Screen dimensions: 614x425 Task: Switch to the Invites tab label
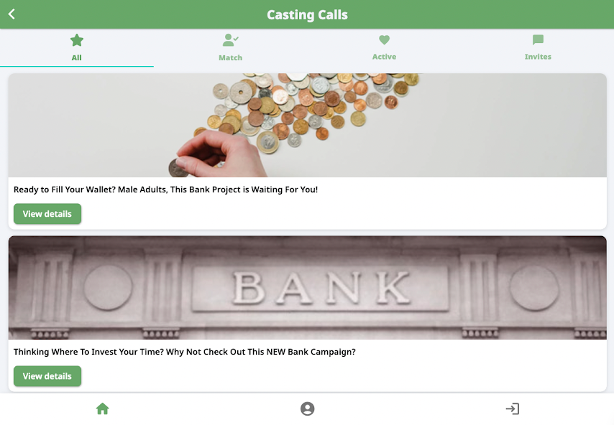coord(538,57)
